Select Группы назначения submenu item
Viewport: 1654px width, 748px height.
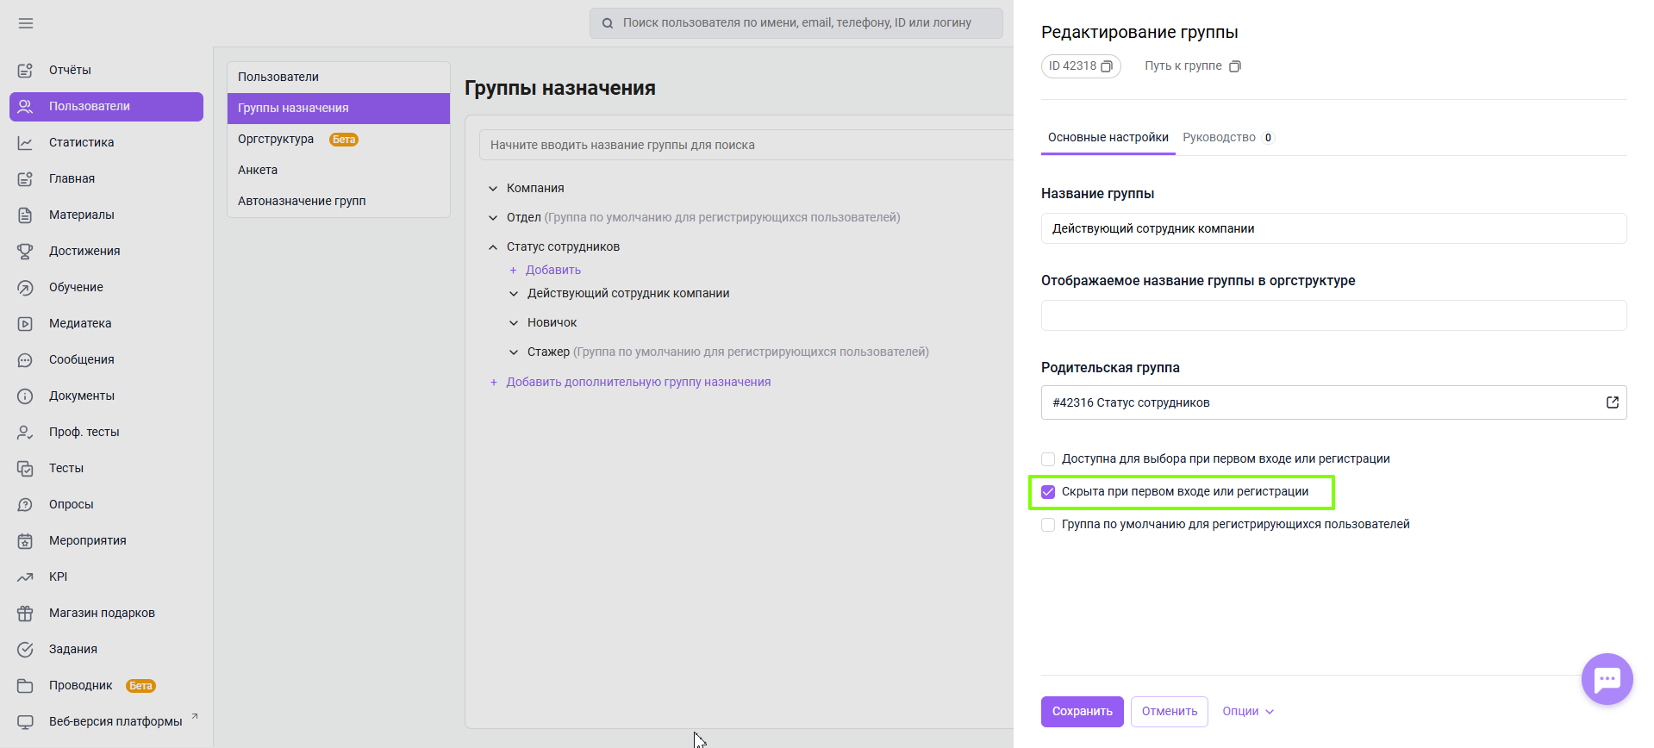click(339, 108)
